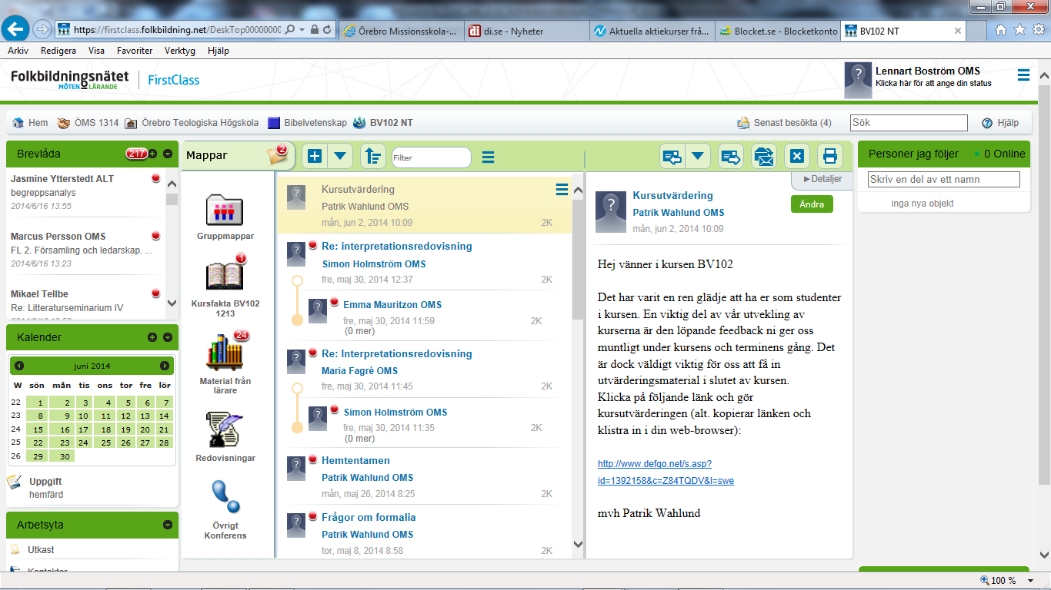Navigate to Örebro Teologiska Högskola breadcrumb
Viewport: 1051px width, 590px height.
192,122
